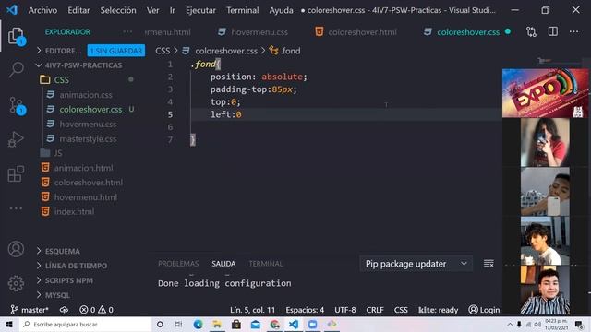Open the Extensions view
This screenshot has height=332, width=591.
click(x=16, y=173)
